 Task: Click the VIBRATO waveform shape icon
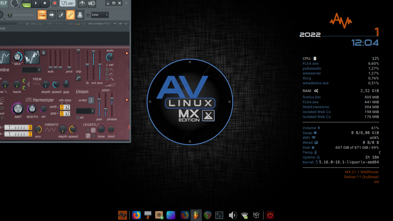pos(50,130)
